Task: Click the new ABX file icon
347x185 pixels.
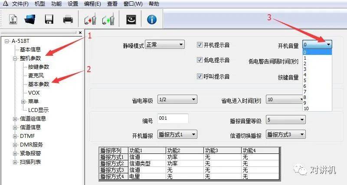Action: pyautogui.click(x=13, y=19)
